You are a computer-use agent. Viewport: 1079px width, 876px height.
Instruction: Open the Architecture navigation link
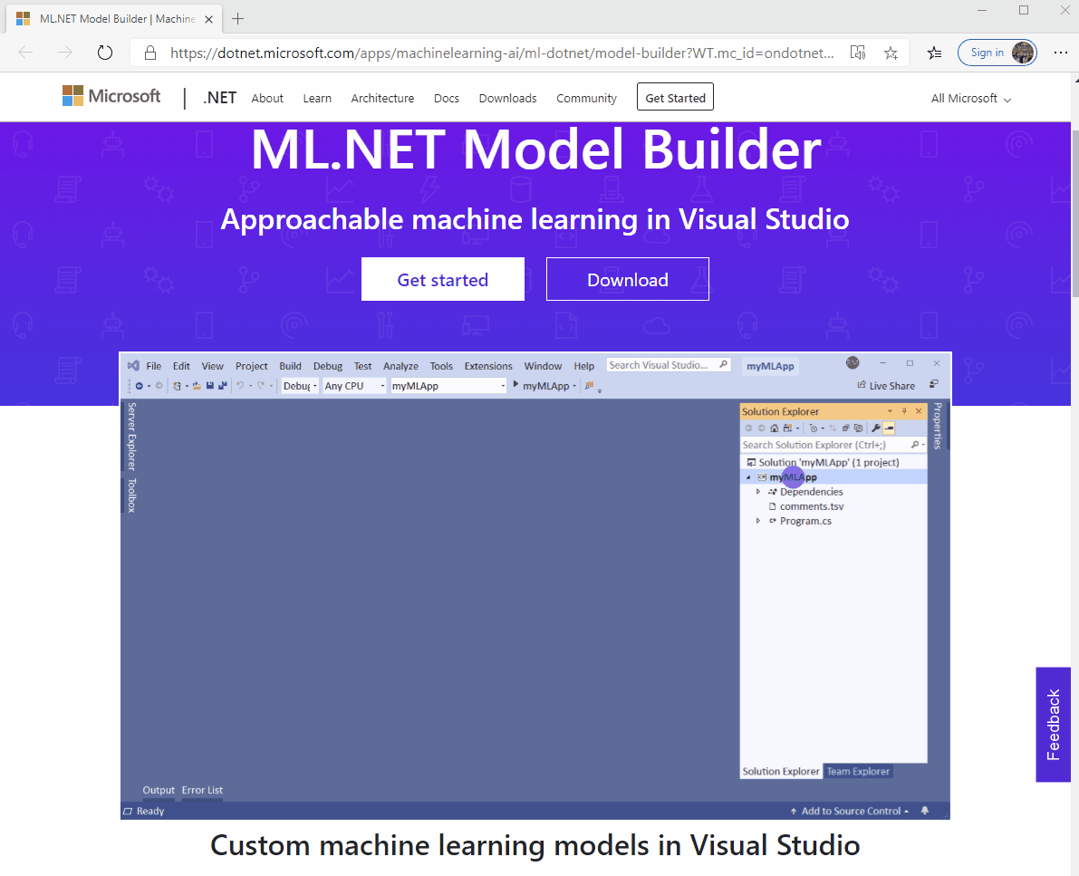click(382, 99)
